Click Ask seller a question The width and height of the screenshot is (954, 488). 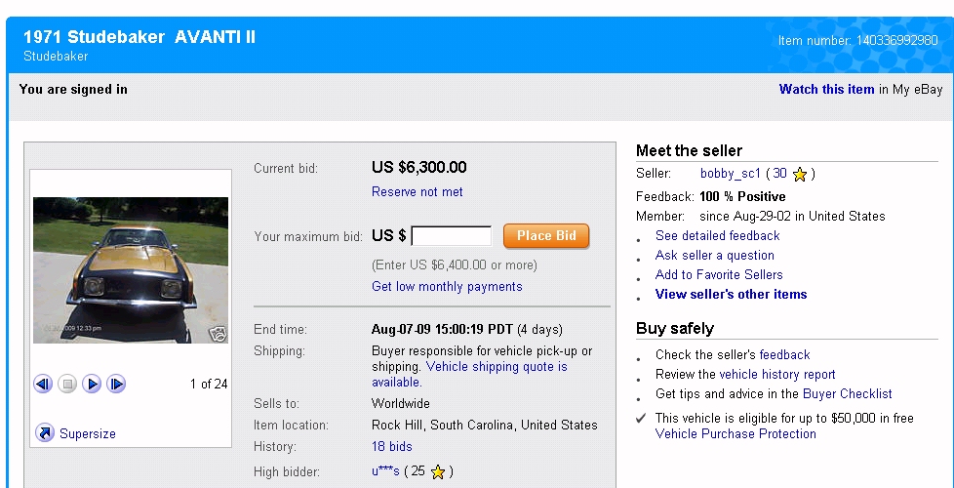[x=715, y=256]
